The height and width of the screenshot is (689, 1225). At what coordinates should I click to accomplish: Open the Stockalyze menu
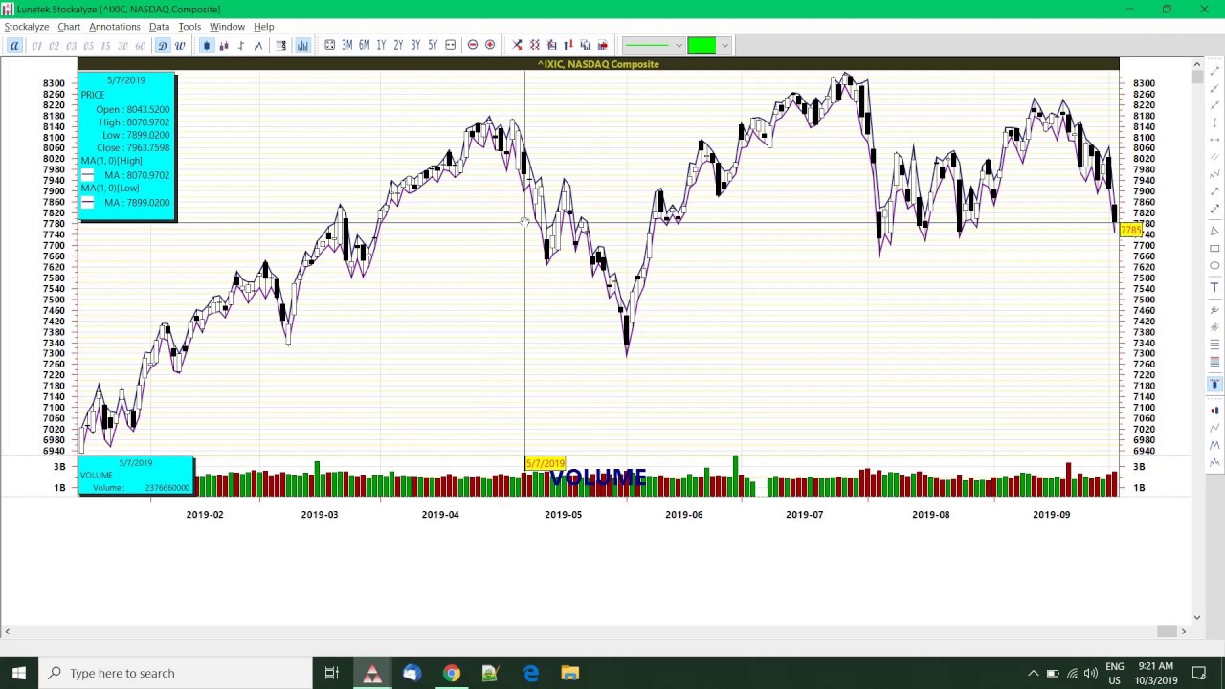click(27, 27)
